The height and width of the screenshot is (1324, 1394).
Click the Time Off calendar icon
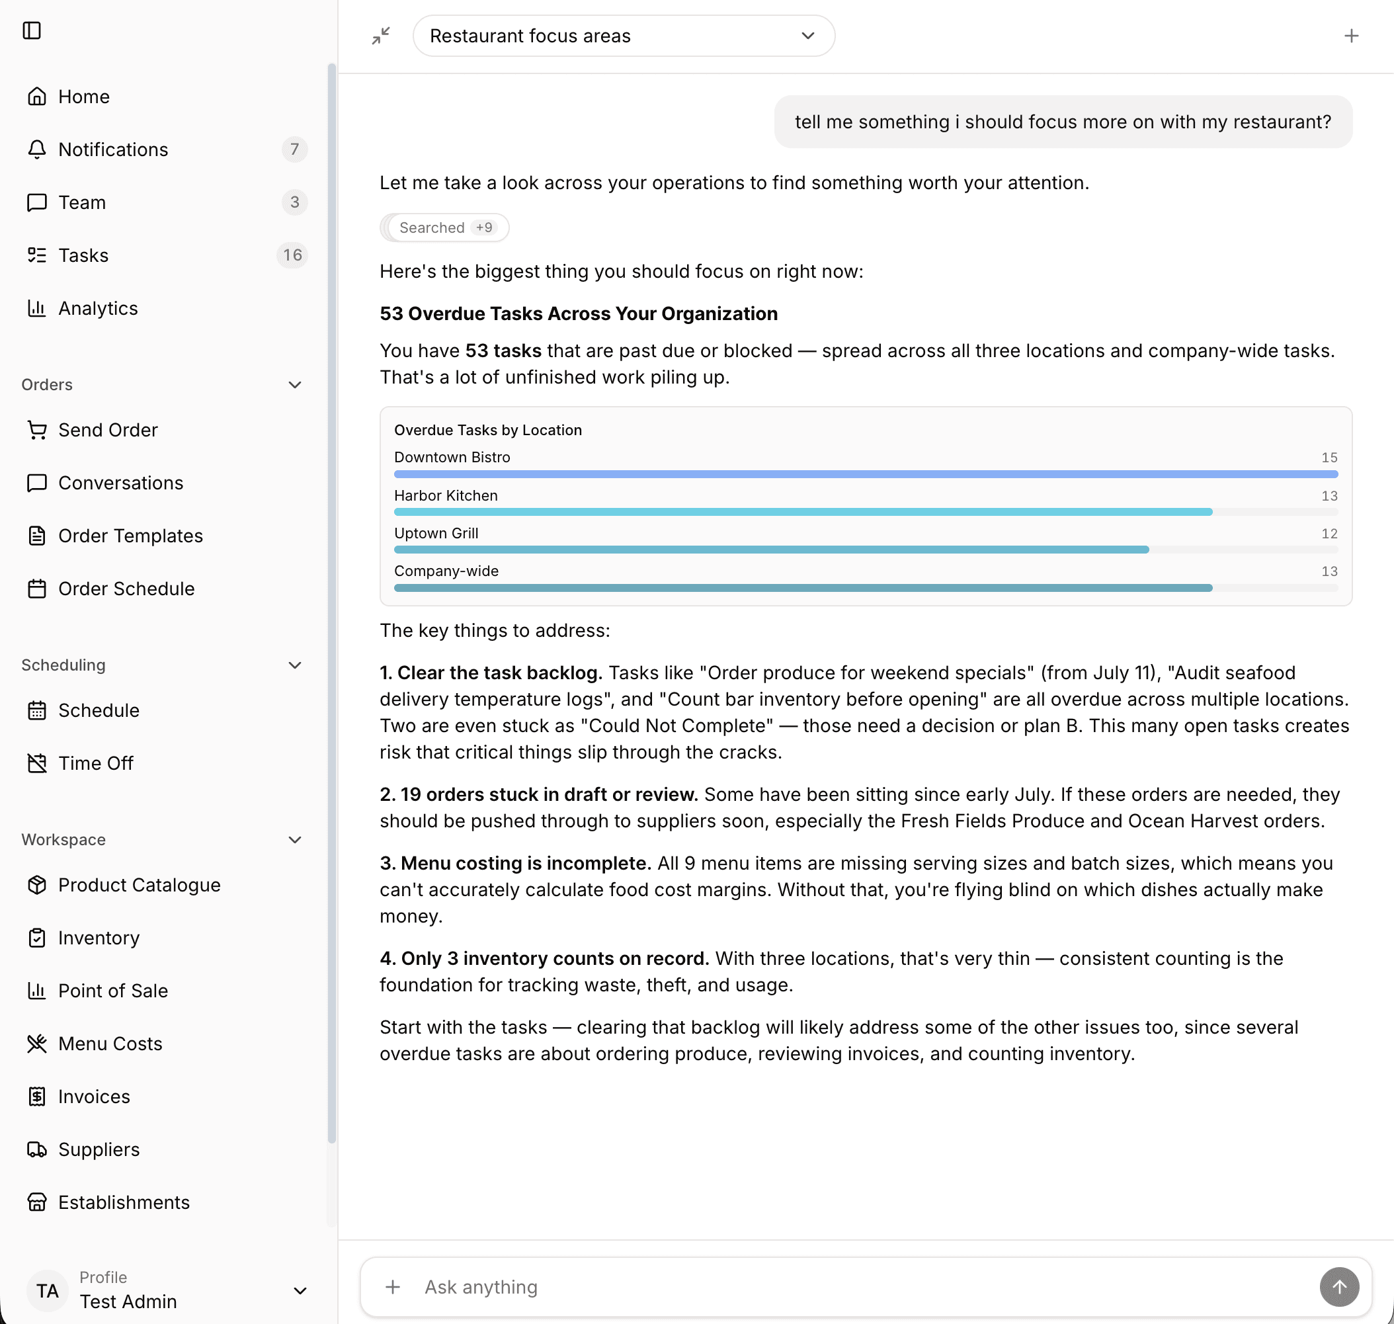[x=37, y=763]
